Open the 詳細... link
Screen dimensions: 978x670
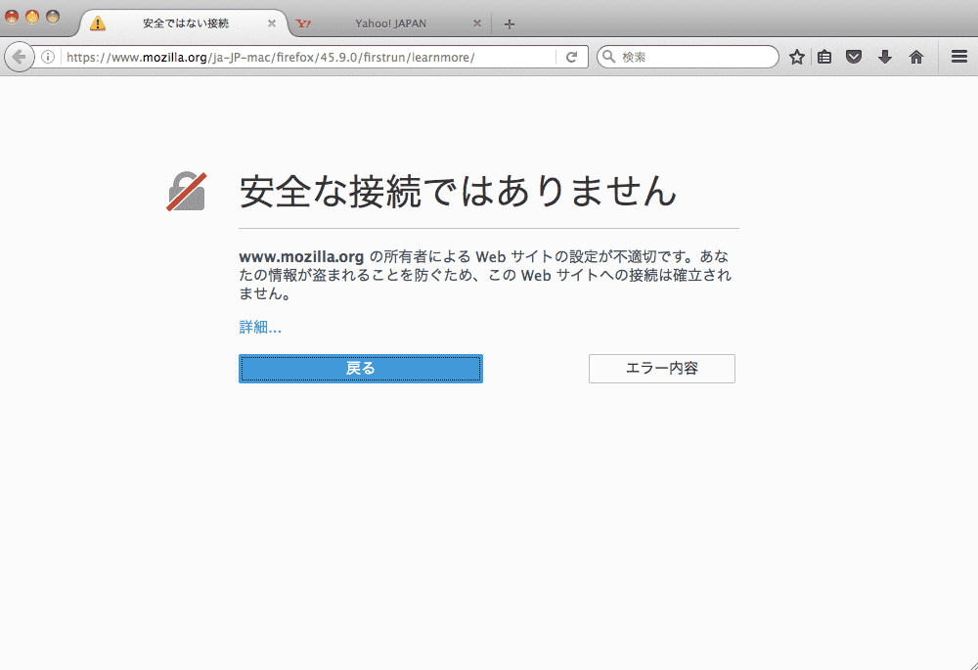tap(260, 327)
